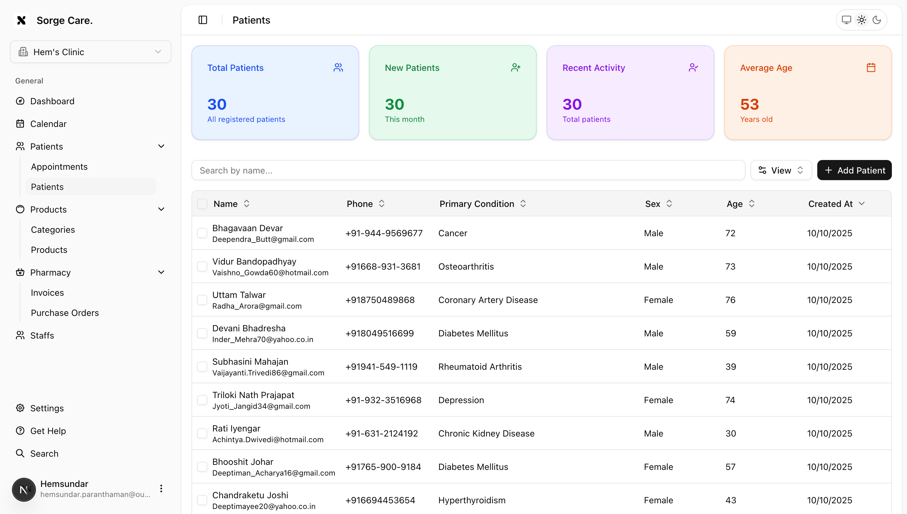Enable dark mode with the moon toggle
This screenshot has width=907, height=514.
(877, 20)
